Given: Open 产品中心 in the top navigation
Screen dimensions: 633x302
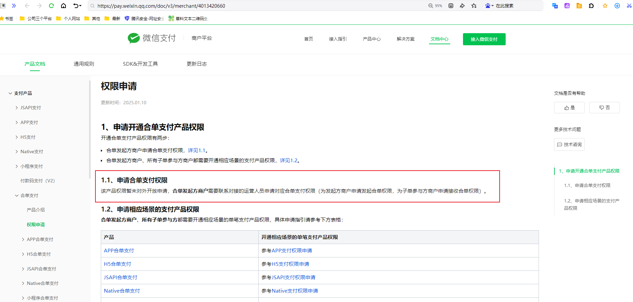Looking at the screenshot, I should 372,39.
